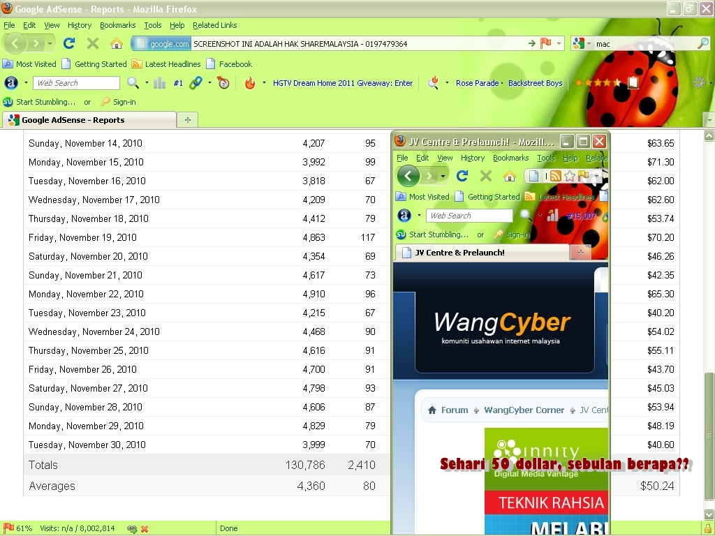Open the Related Links menu
715x536 pixels.
pyautogui.click(x=215, y=25)
